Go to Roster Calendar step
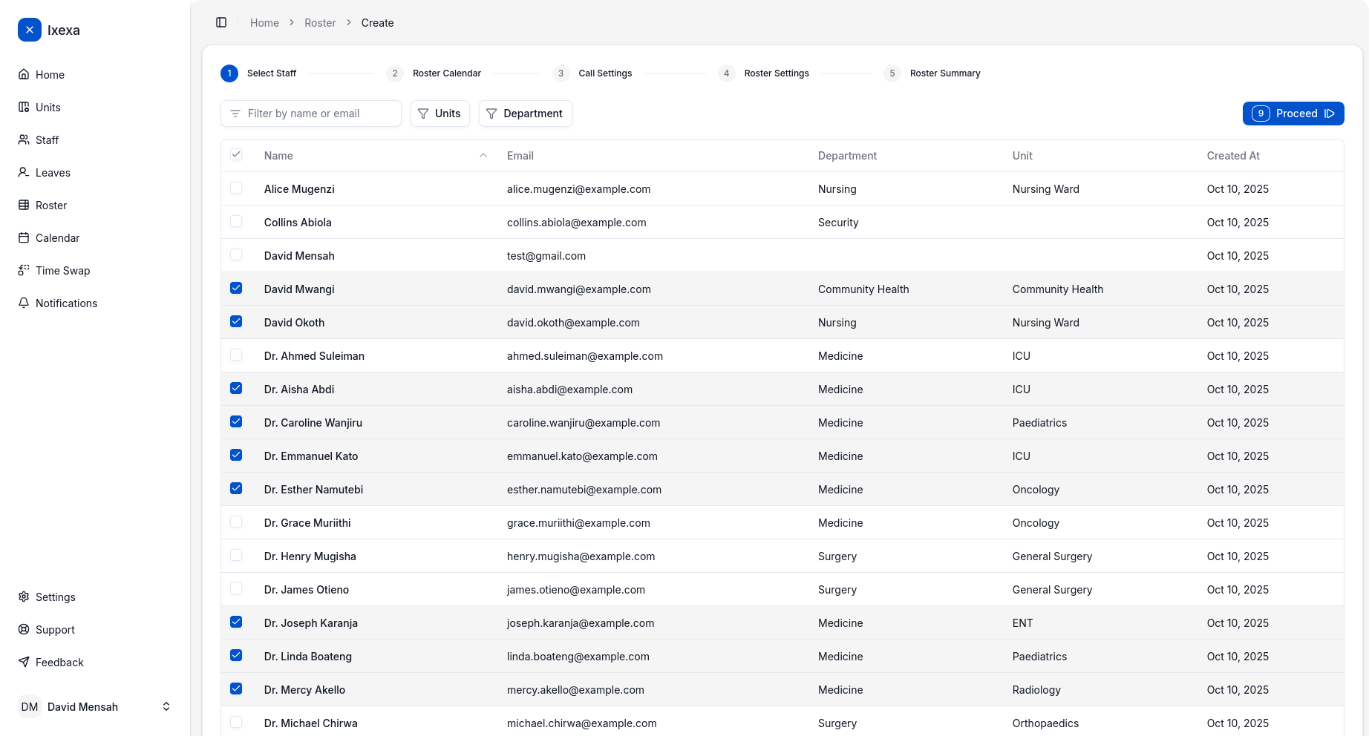The width and height of the screenshot is (1369, 736). coord(446,73)
